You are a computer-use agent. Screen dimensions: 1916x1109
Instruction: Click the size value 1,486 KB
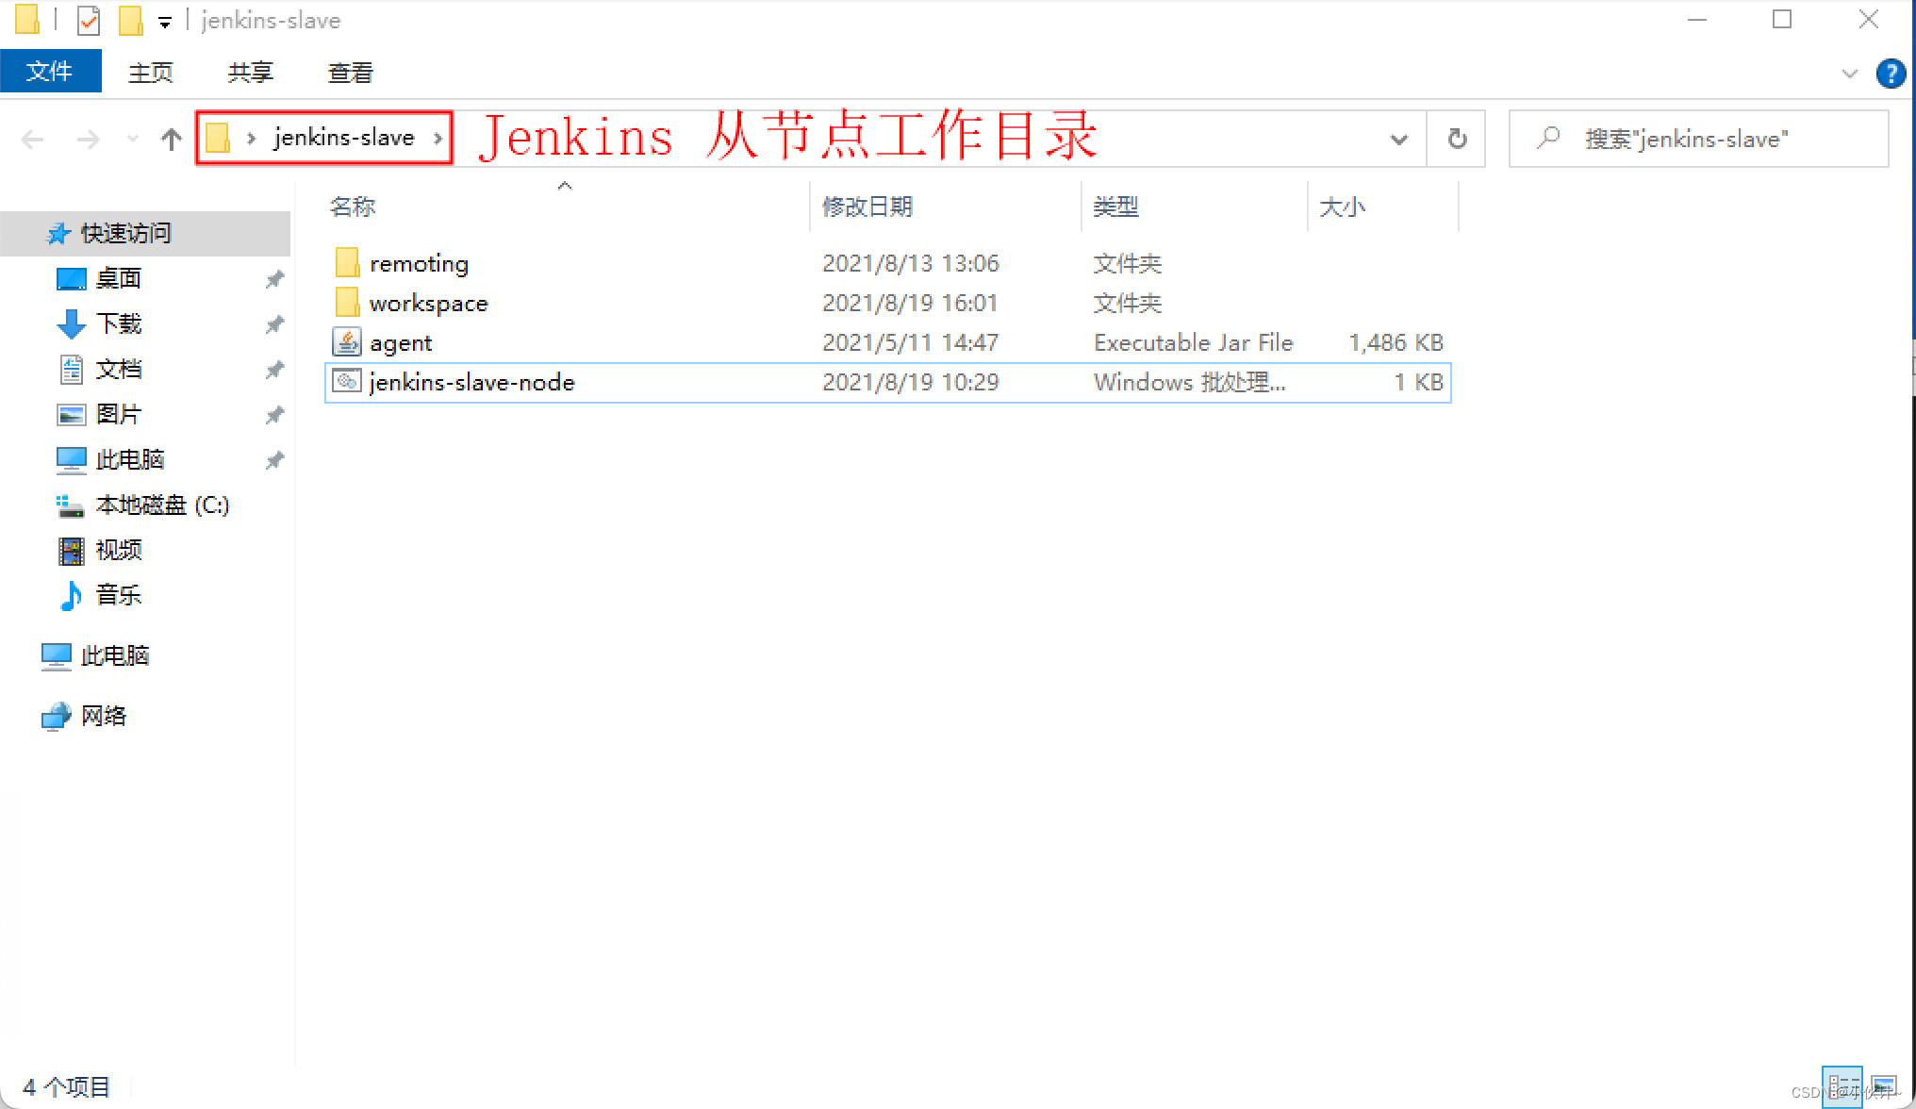pyautogui.click(x=1396, y=342)
